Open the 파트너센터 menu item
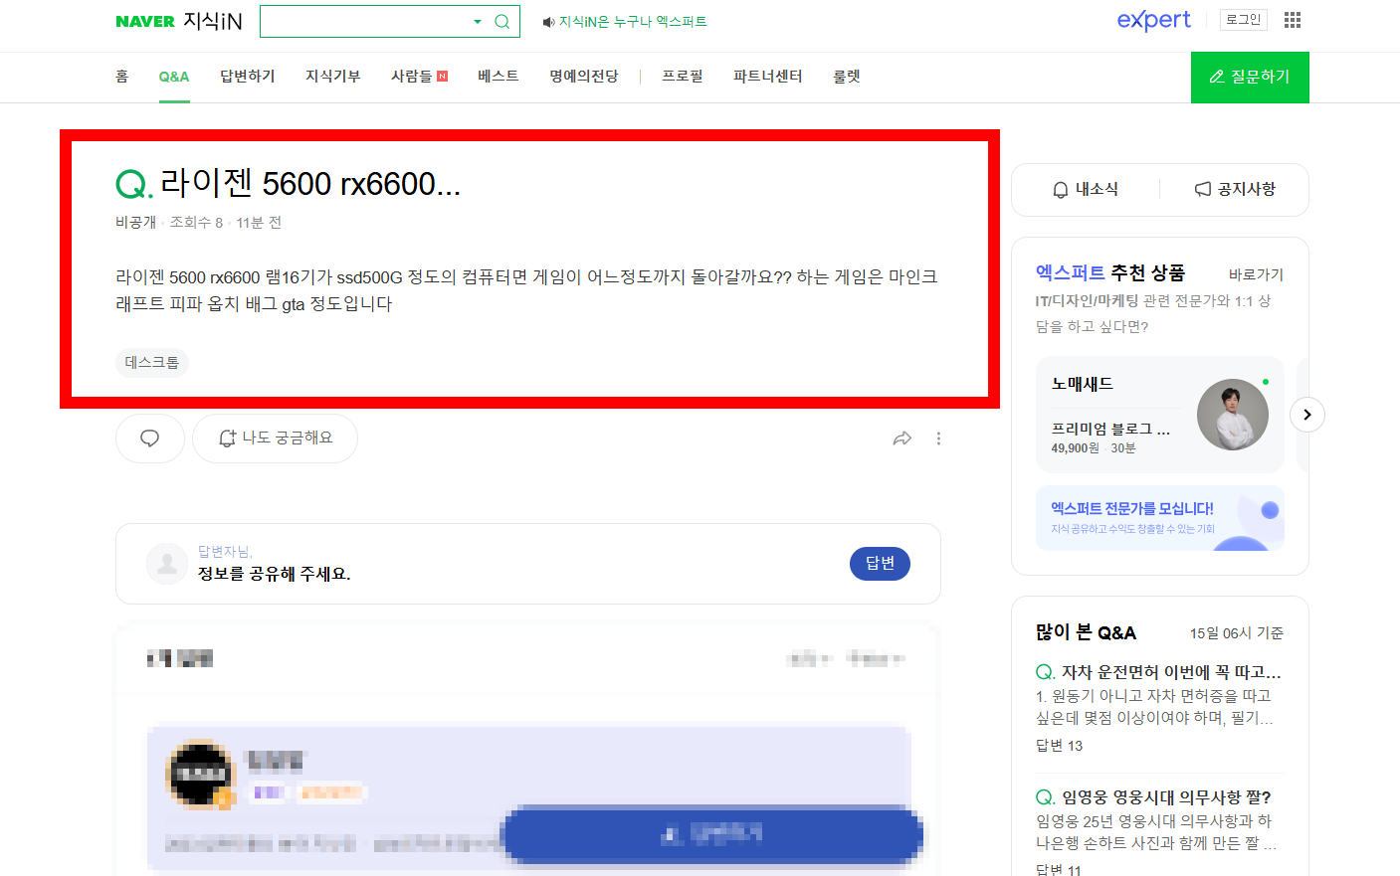 click(768, 77)
